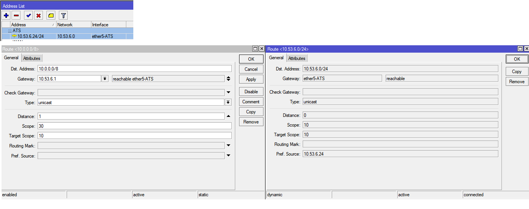Expand the Pref. Source field arrow
The height and width of the screenshot is (209, 529).
[228, 156]
